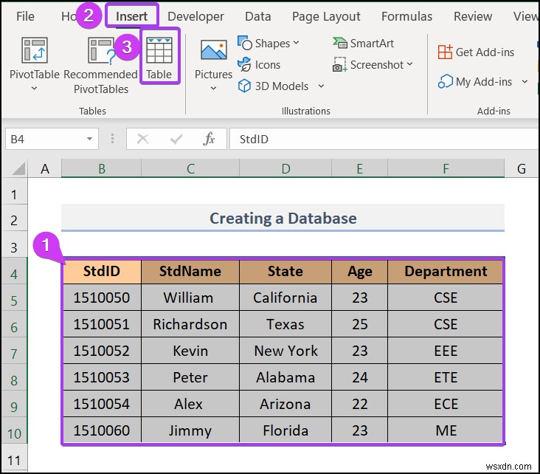540x474 pixels.
Task: Open the Icons gallery
Action: coord(259,65)
